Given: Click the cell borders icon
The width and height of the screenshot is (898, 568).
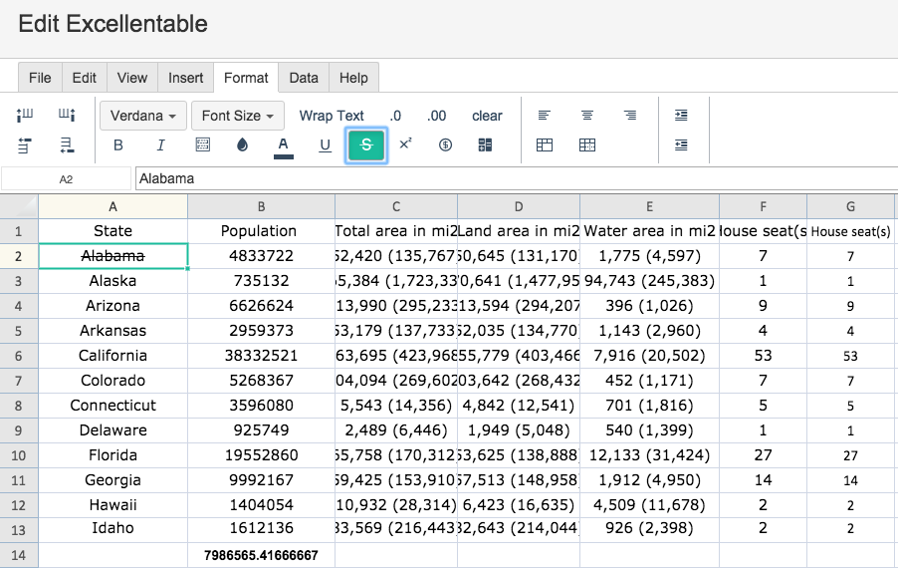Looking at the screenshot, I should [202, 145].
